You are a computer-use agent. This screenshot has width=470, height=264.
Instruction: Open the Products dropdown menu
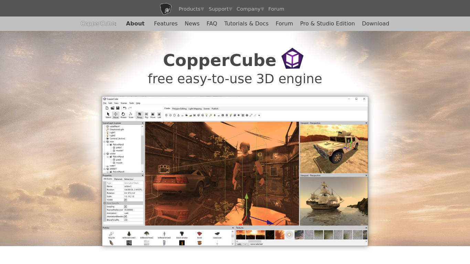tap(191, 9)
